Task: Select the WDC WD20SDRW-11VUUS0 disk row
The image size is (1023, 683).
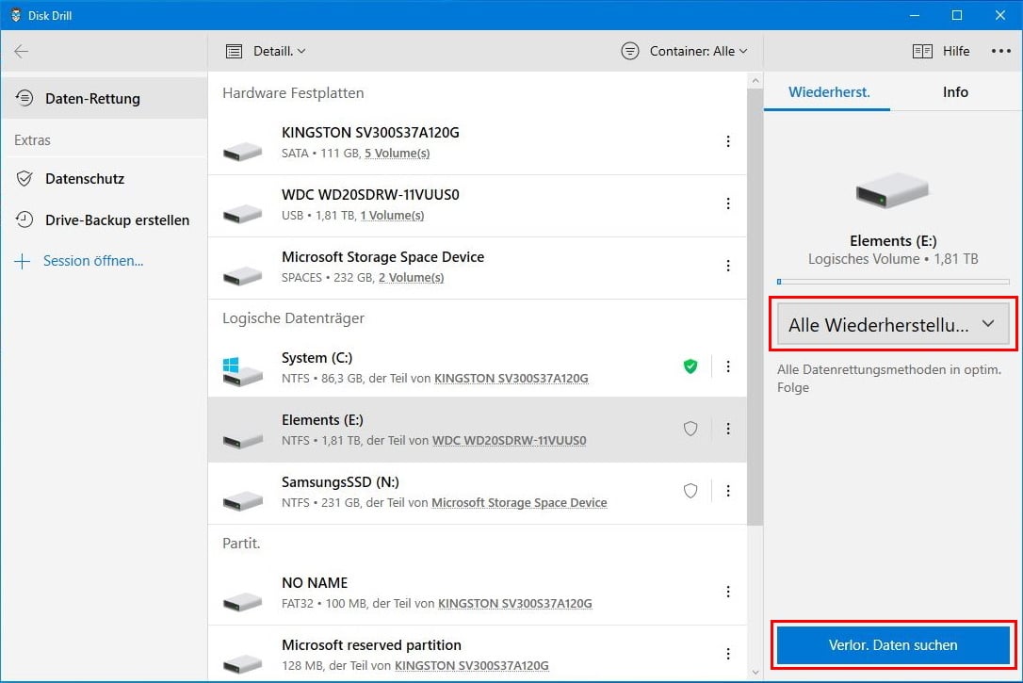Action: coord(478,206)
